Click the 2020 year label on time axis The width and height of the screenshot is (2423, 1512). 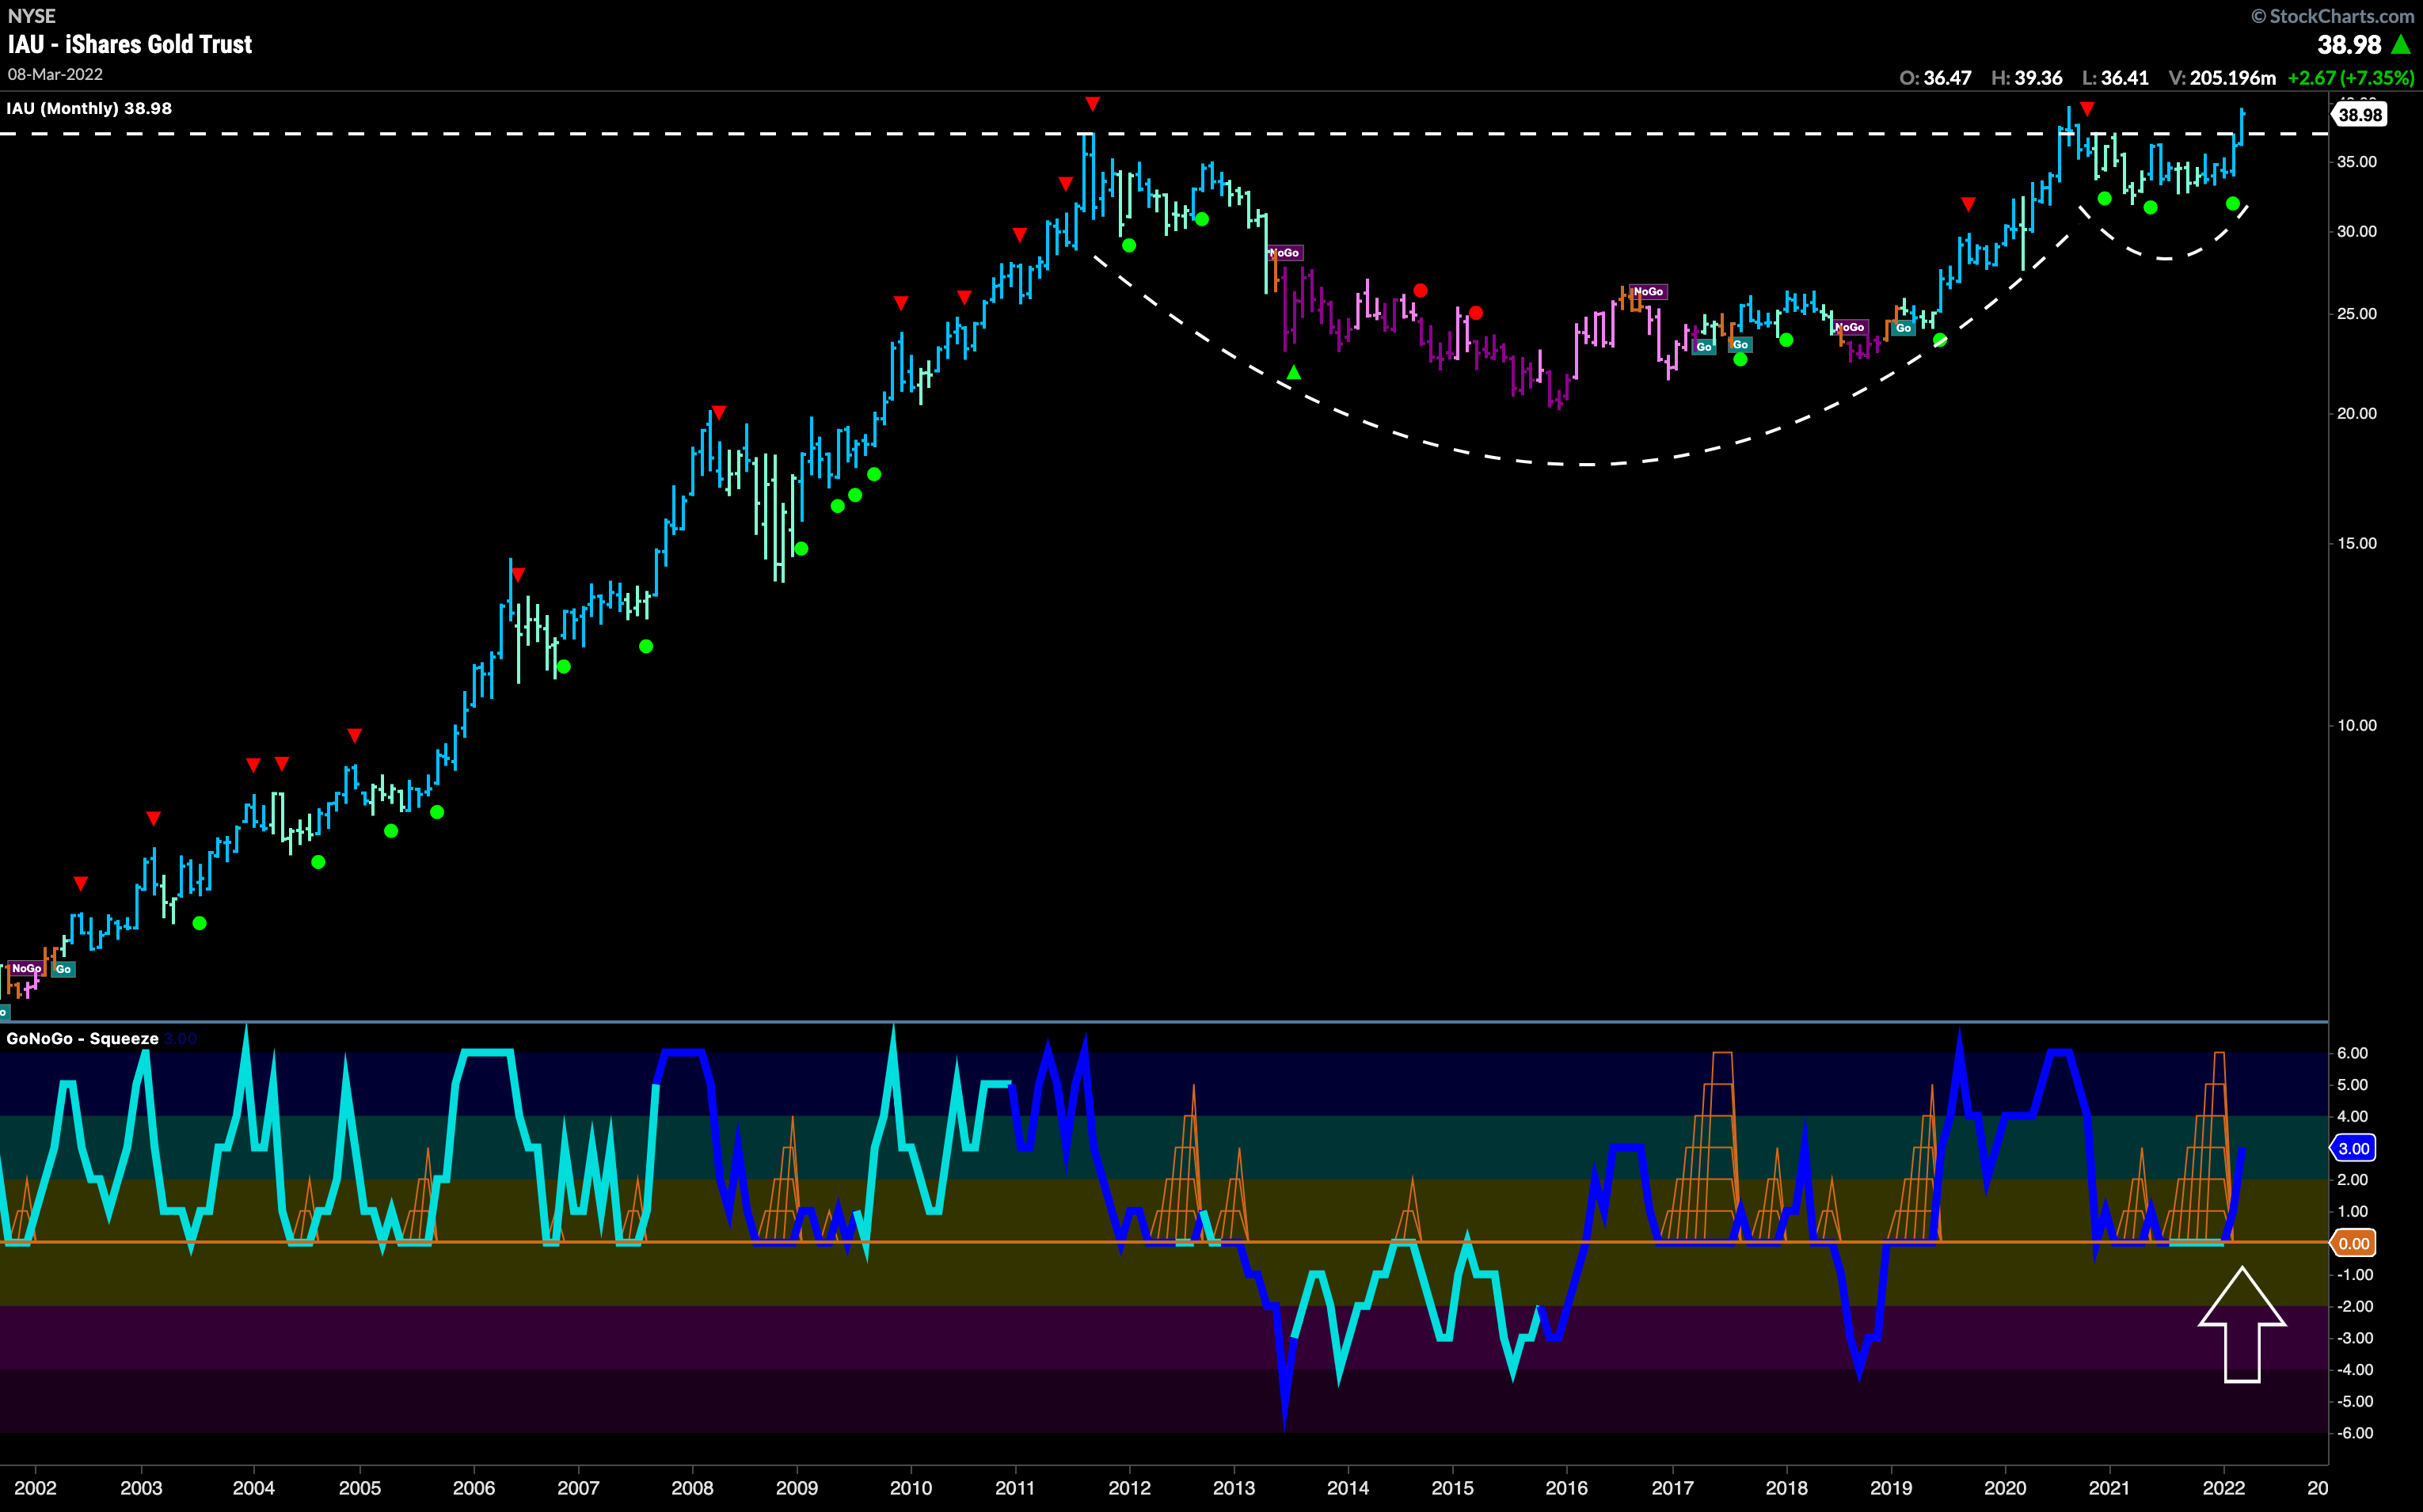coord(2004,1488)
